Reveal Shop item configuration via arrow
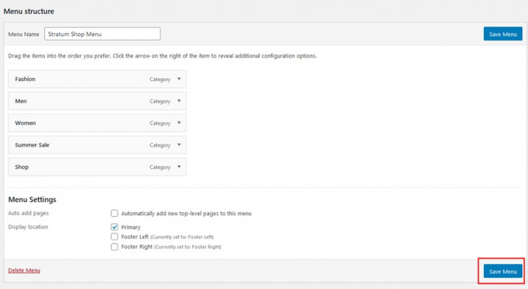The height and width of the screenshot is (289, 528). pos(178,167)
